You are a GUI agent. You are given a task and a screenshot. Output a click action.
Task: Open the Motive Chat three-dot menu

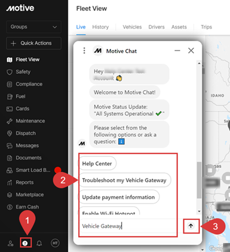pyautogui.click(x=84, y=51)
